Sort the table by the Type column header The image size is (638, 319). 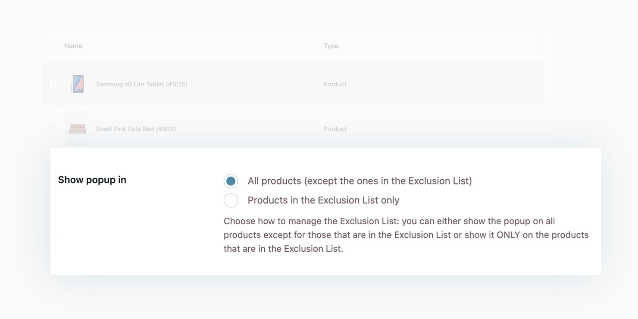click(x=331, y=46)
